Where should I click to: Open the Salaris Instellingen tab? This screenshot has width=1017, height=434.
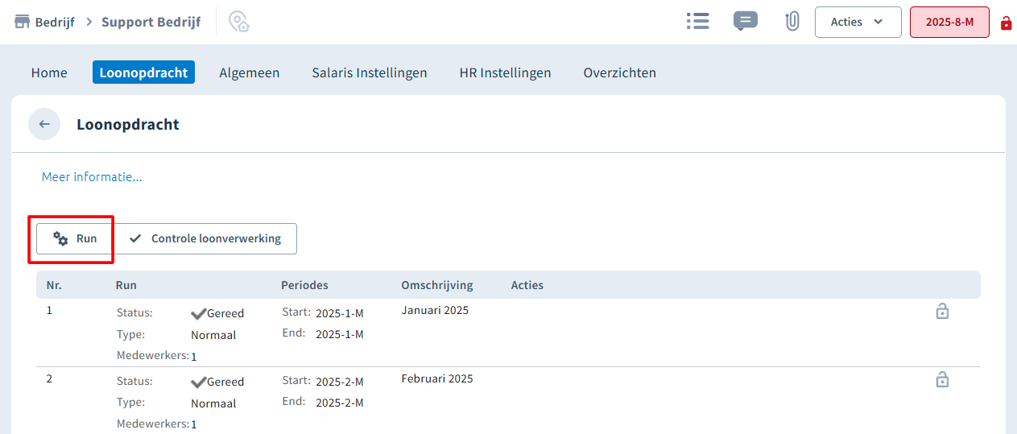click(370, 72)
